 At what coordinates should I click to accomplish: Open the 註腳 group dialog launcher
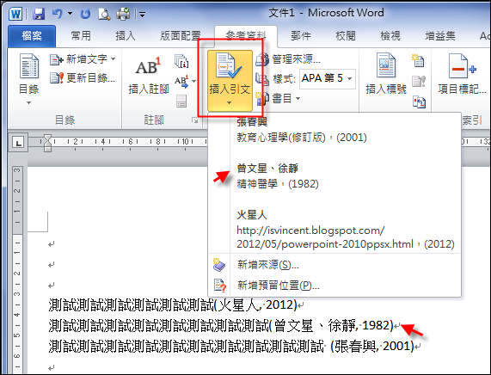coord(195,120)
